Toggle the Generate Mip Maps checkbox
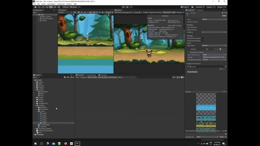This screenshot has height=146, width=260. [203, 41]
